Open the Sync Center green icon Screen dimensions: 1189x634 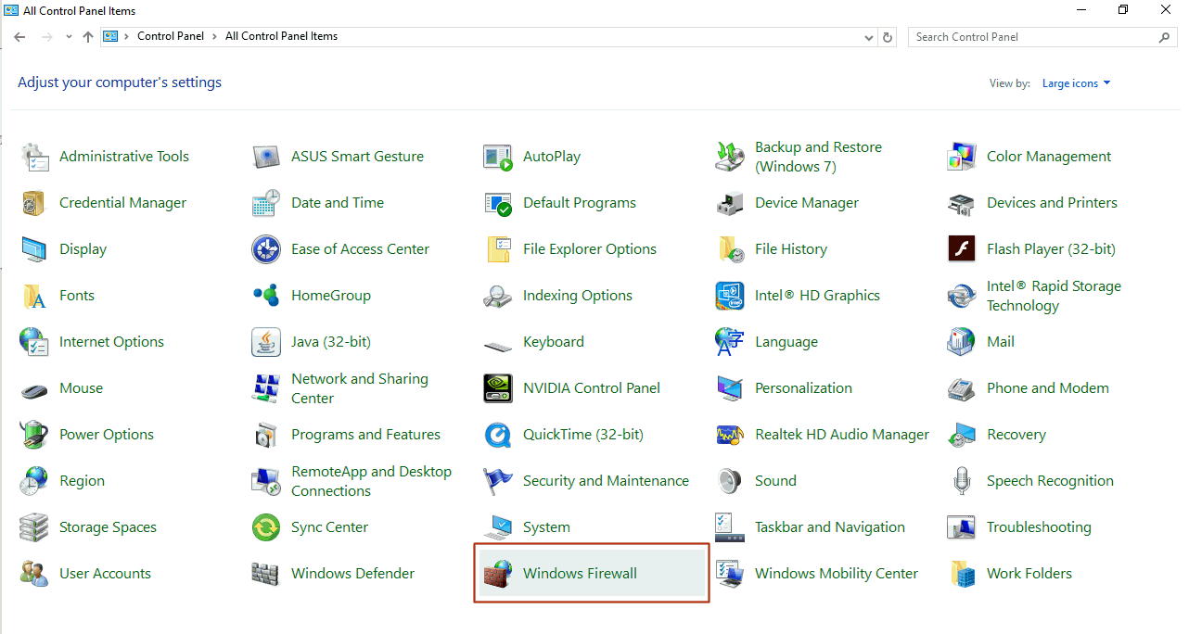[x=266, y=527]
